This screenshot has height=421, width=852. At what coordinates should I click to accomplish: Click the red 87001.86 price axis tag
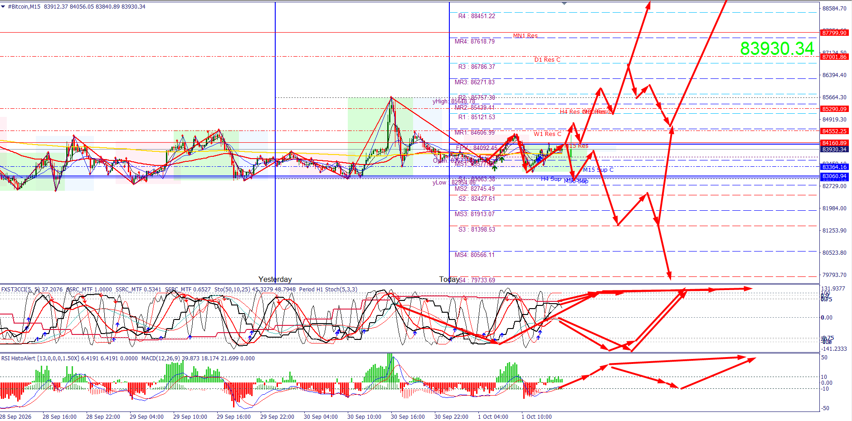(834, 57)
